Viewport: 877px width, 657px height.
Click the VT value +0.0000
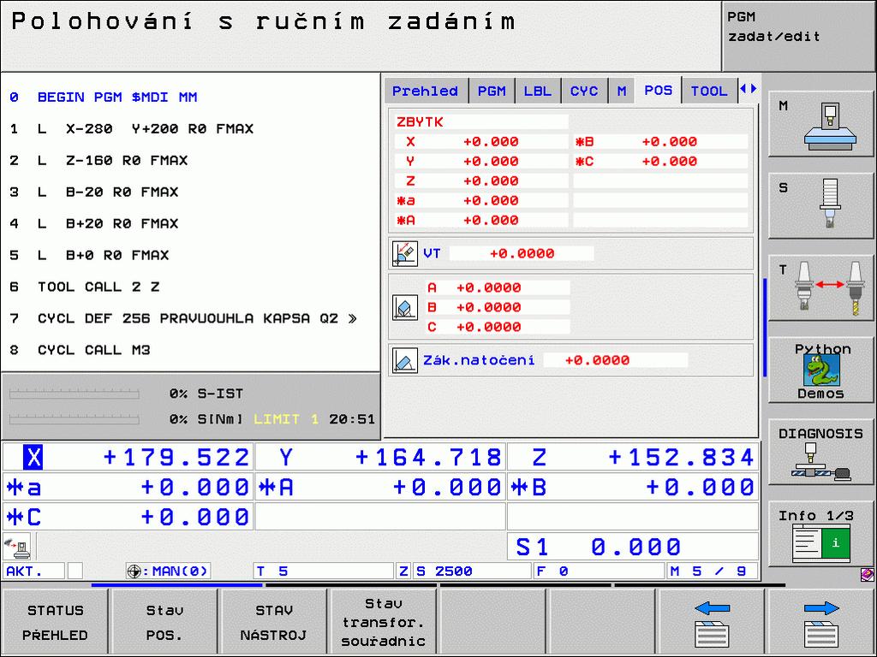click(x=522, y=253)
